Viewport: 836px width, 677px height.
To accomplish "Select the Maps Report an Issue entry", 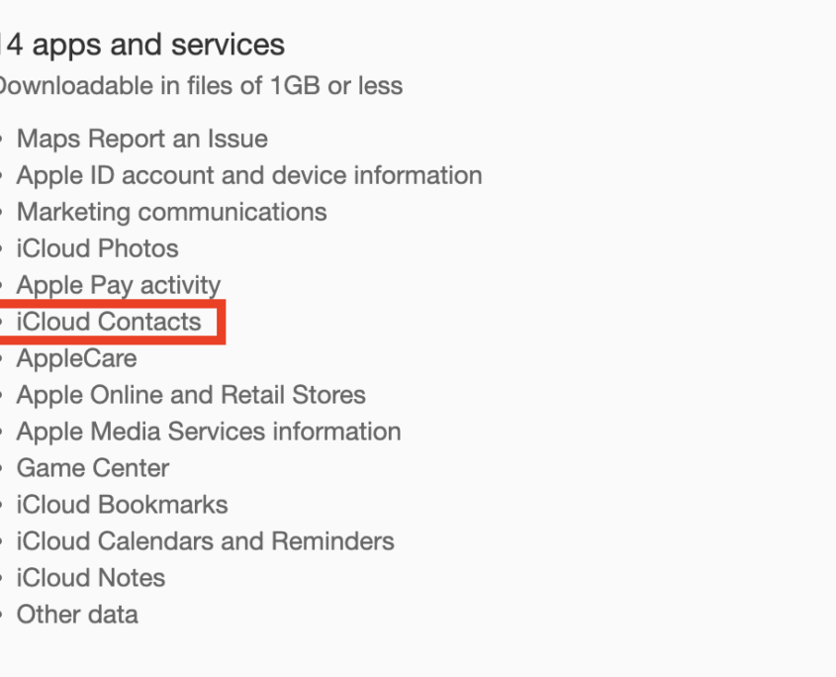I will 141,139.
